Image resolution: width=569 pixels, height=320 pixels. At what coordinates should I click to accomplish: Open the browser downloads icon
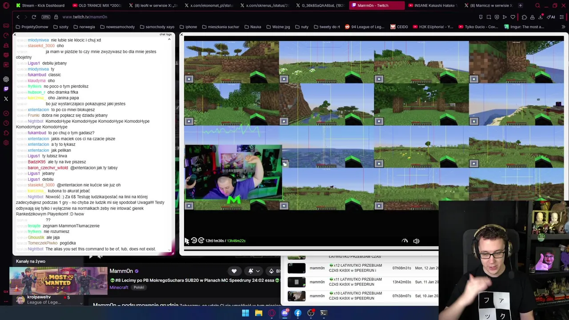pos(541,17)
